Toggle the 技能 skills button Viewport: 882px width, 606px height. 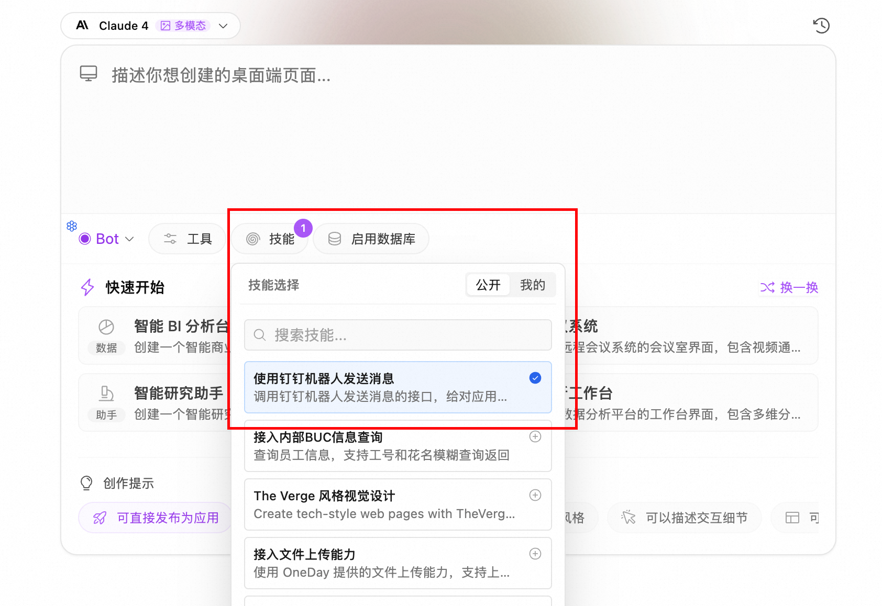click(x=270, y=239)
